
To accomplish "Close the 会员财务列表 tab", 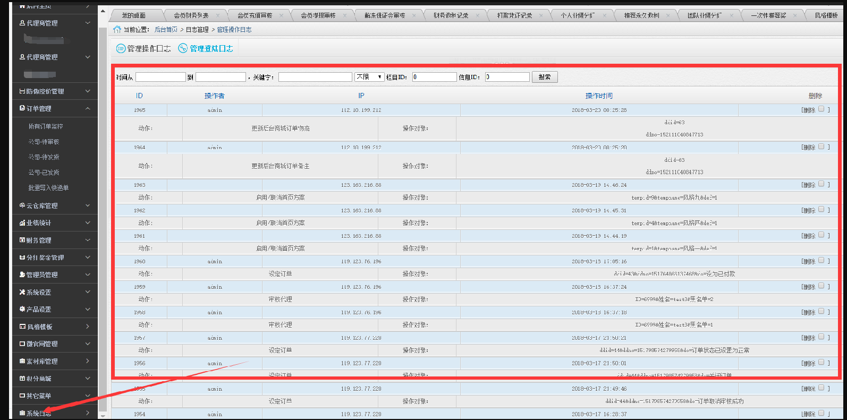I will (218, 15).
